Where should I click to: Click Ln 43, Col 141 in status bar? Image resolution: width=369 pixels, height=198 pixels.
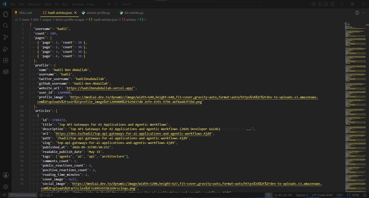pos(283,195)
